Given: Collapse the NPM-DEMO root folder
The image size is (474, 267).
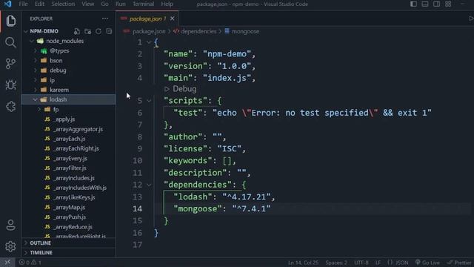Looking at the screenshot, I should click(x=26, y=31).
